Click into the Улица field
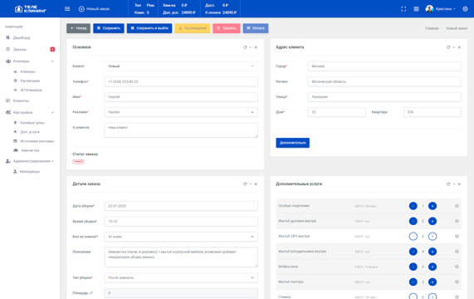 click(x=384, y=96)
